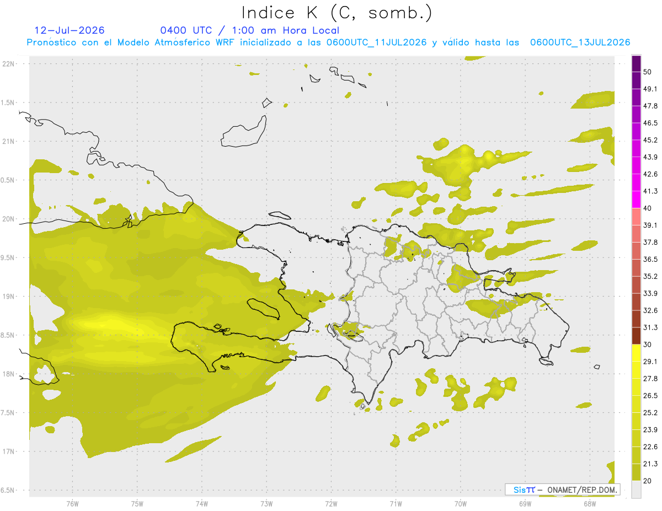662x511 pixels.
Task: Click the 'ONAMET/REP.DOM.' credit label
Action: point(582,490)
